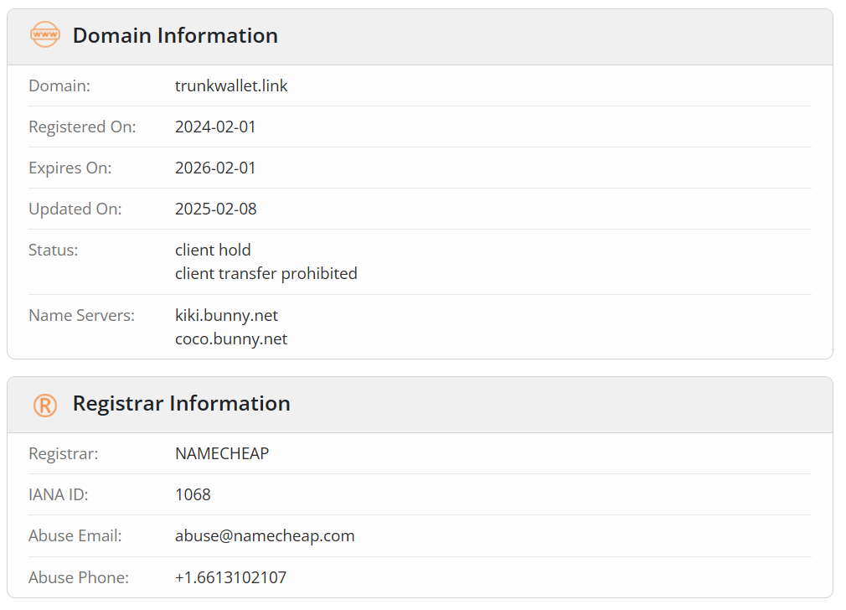
Task: Click the NAMECHEAP registrar name
Action: [x=222, y=453]
